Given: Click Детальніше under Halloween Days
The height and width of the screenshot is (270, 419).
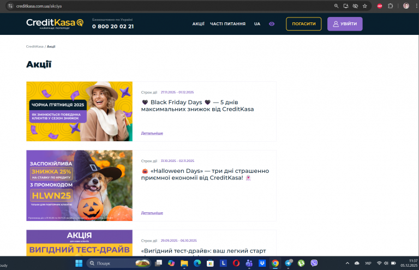Looking at the screenshot, I should coord(152,213).
